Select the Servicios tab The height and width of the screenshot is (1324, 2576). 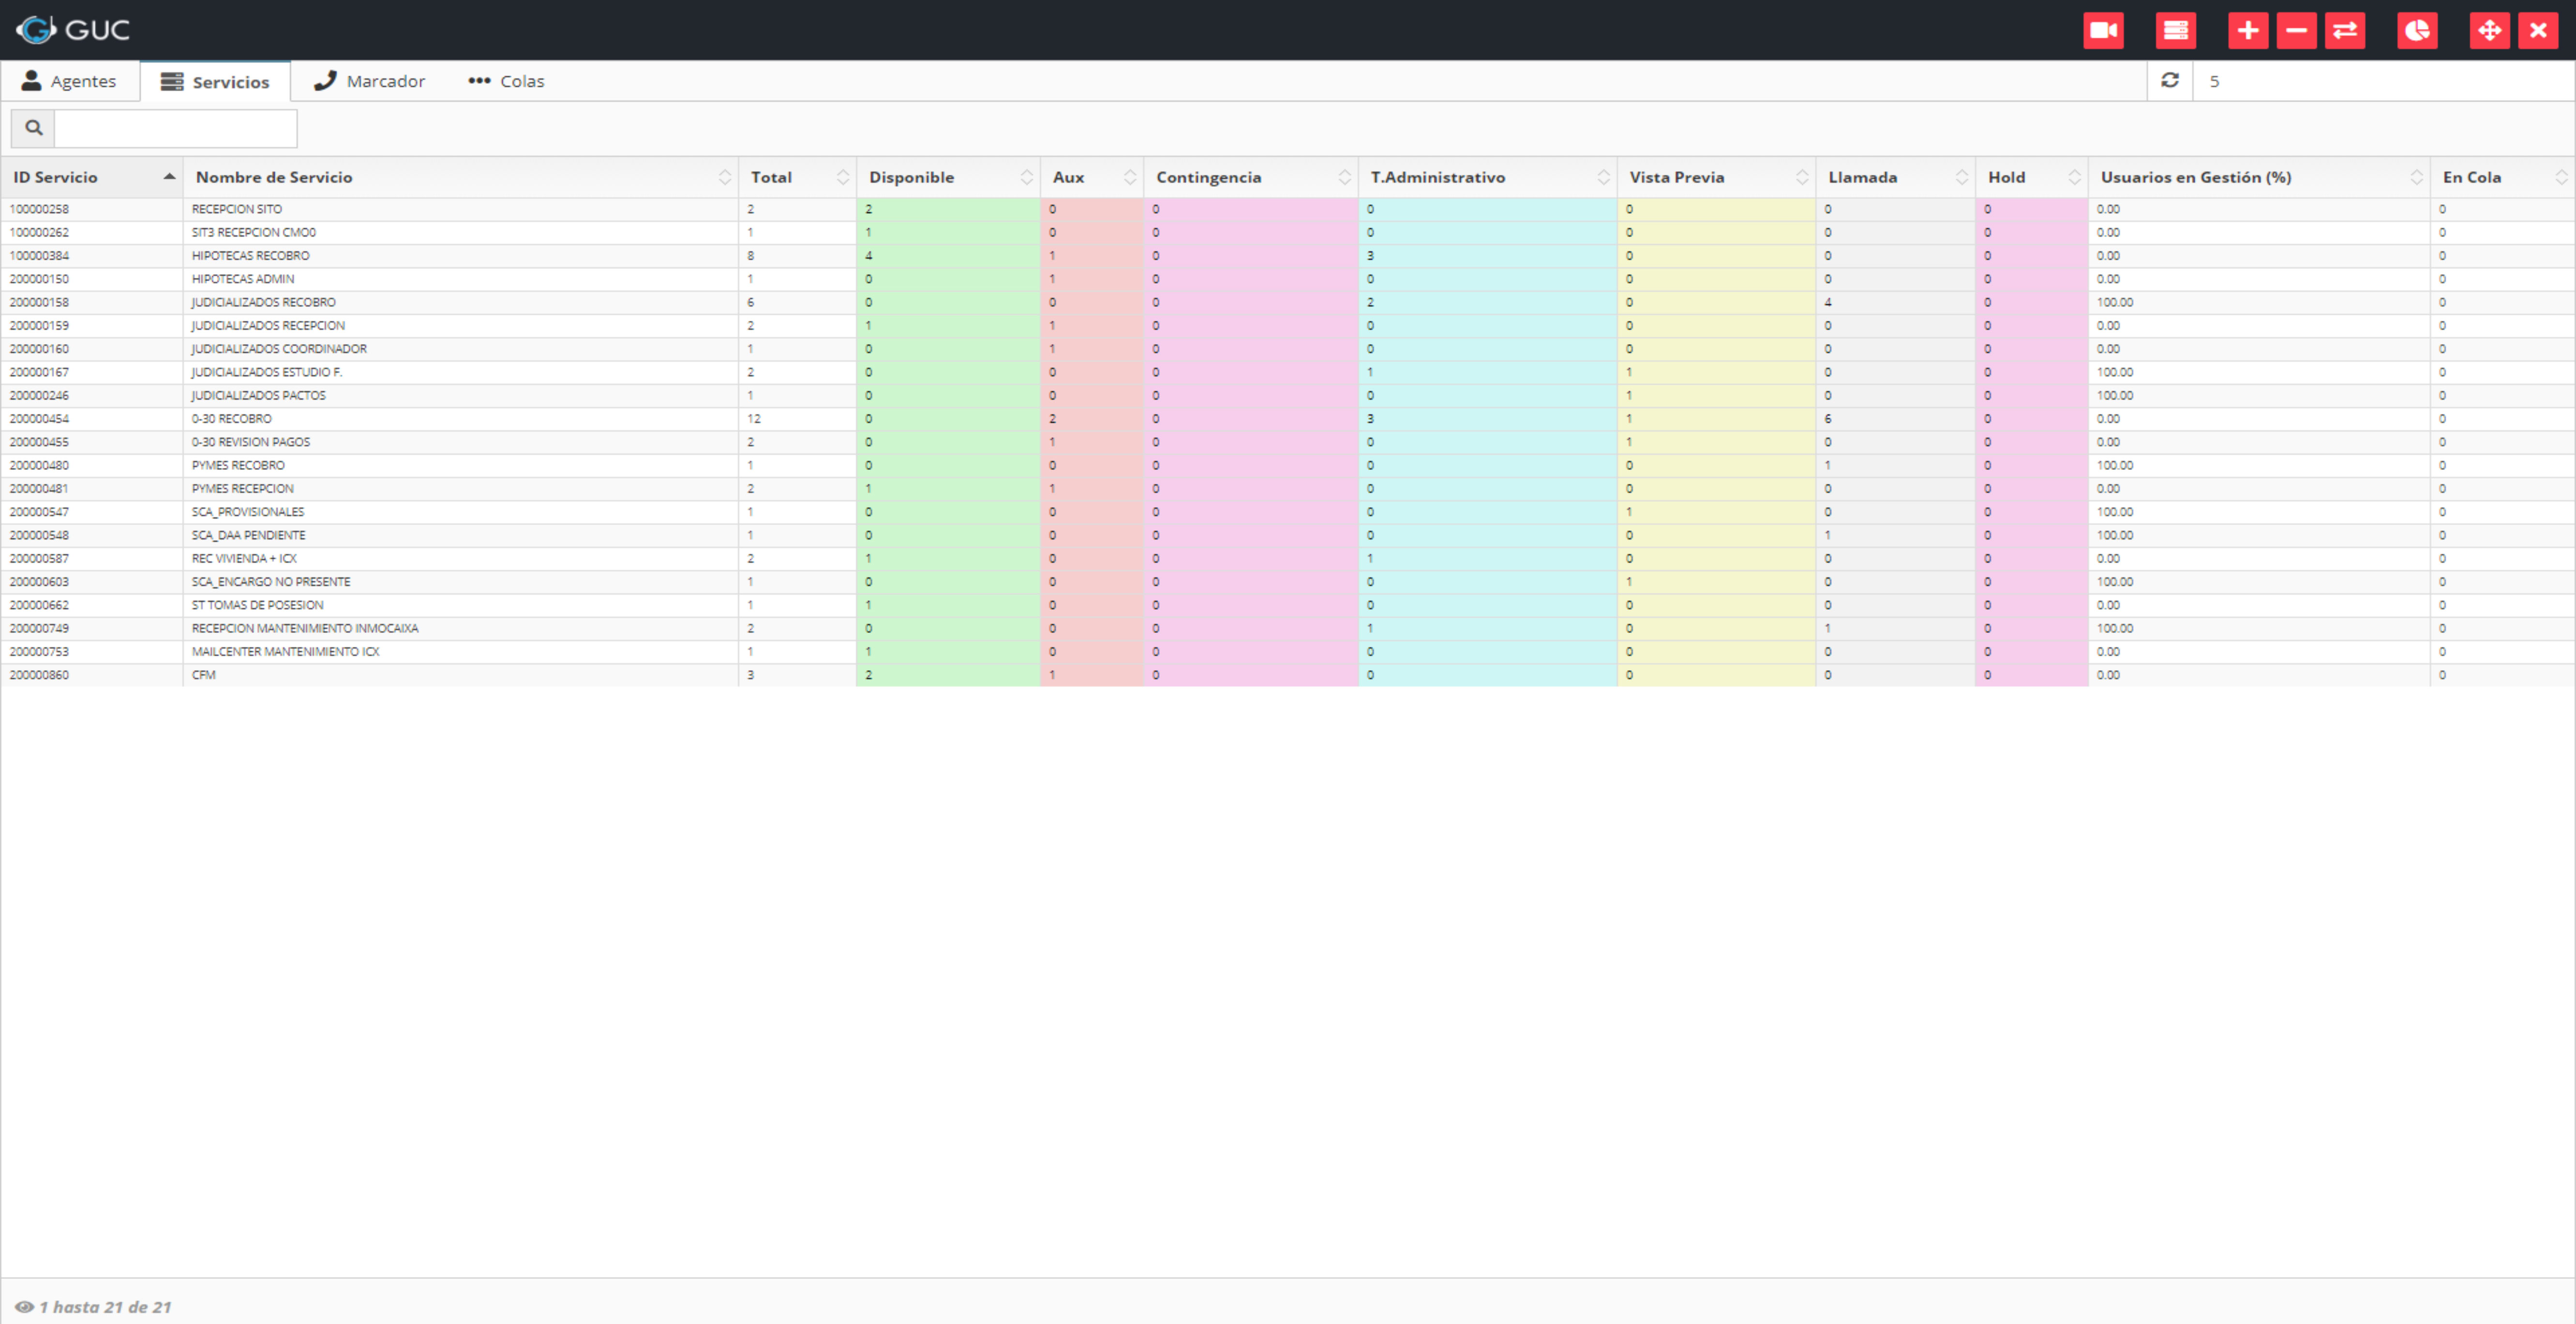[x=215, y=81]
